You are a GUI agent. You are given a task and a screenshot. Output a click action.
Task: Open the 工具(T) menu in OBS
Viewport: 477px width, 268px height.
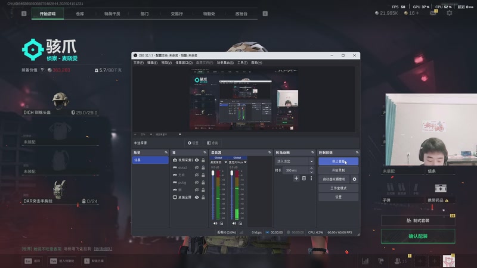(243, 63)
